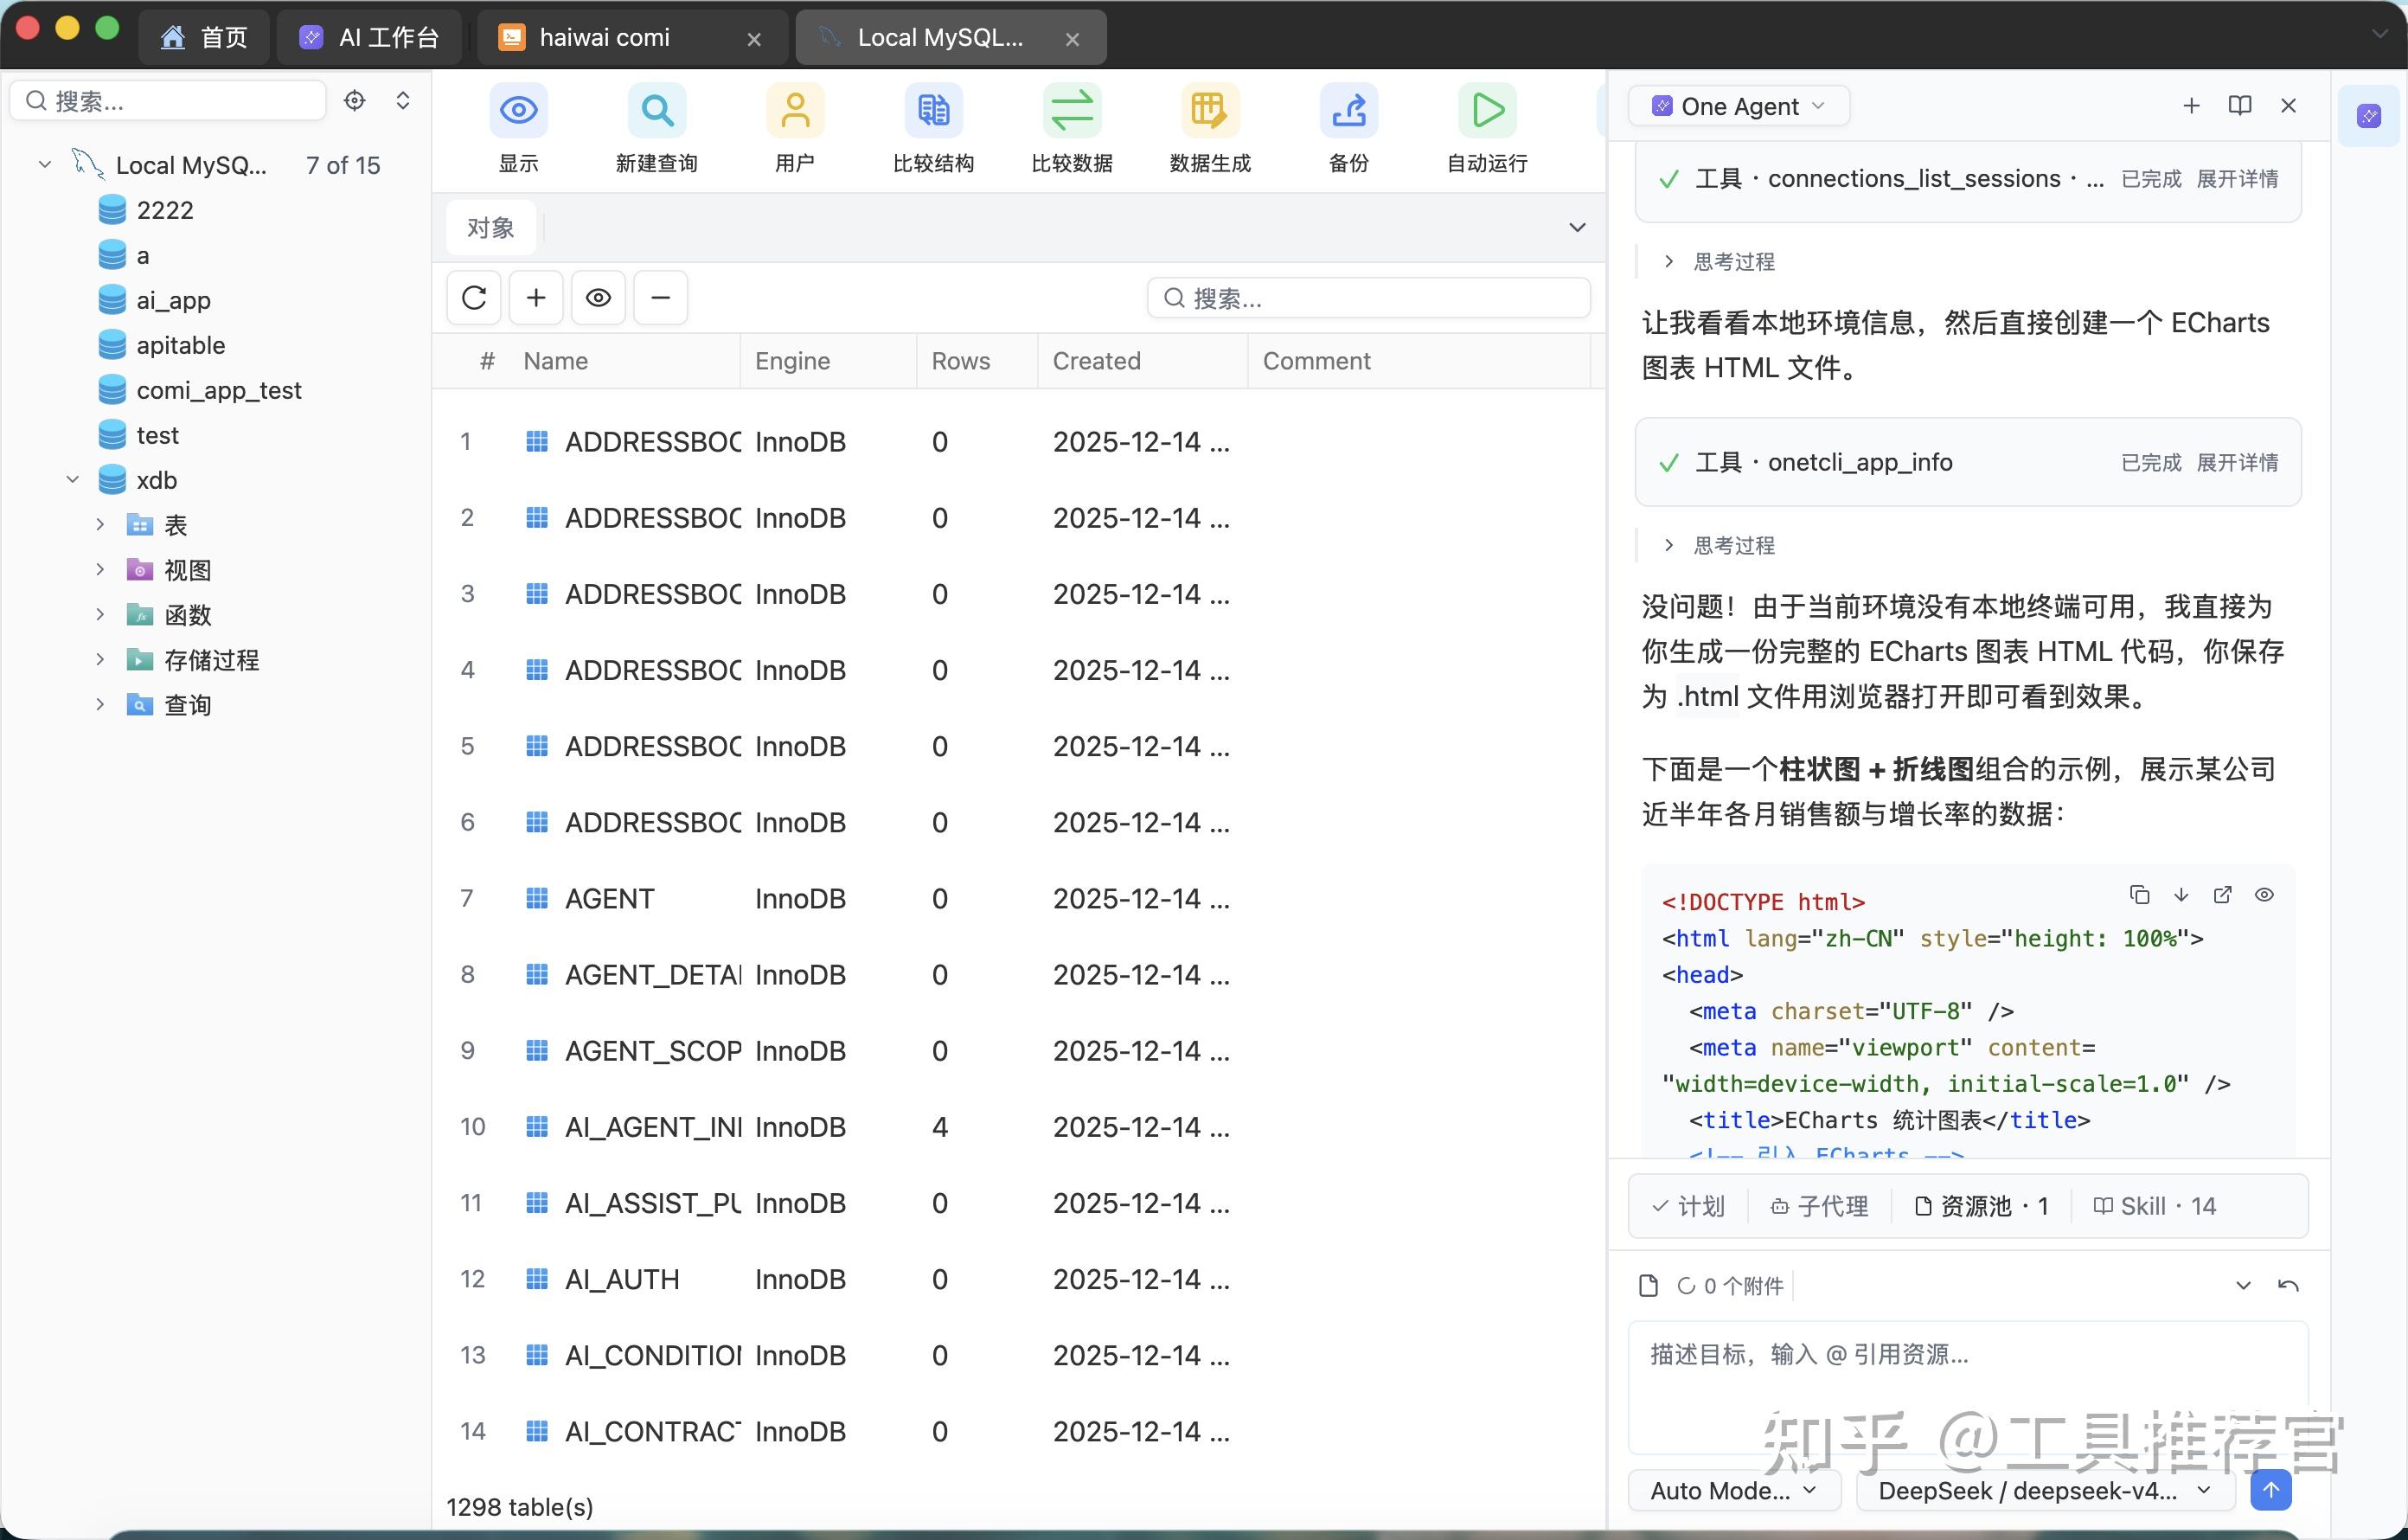Launch the 比较数据 (Compare Data) tool
This screenshot has height=1540, width=2408.
tap(1072, 111)
